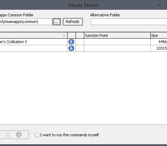Select the size cell showing 4456
This screenshot has height=146, width=167.
click(159, 42)
